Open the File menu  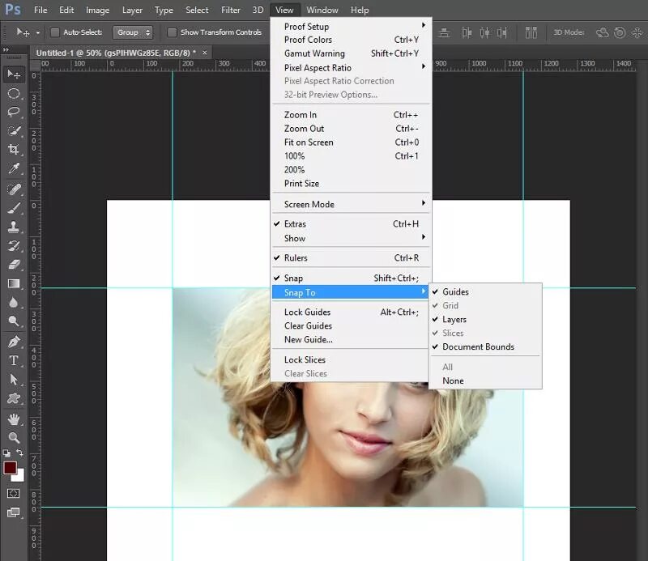coord(40,10)
